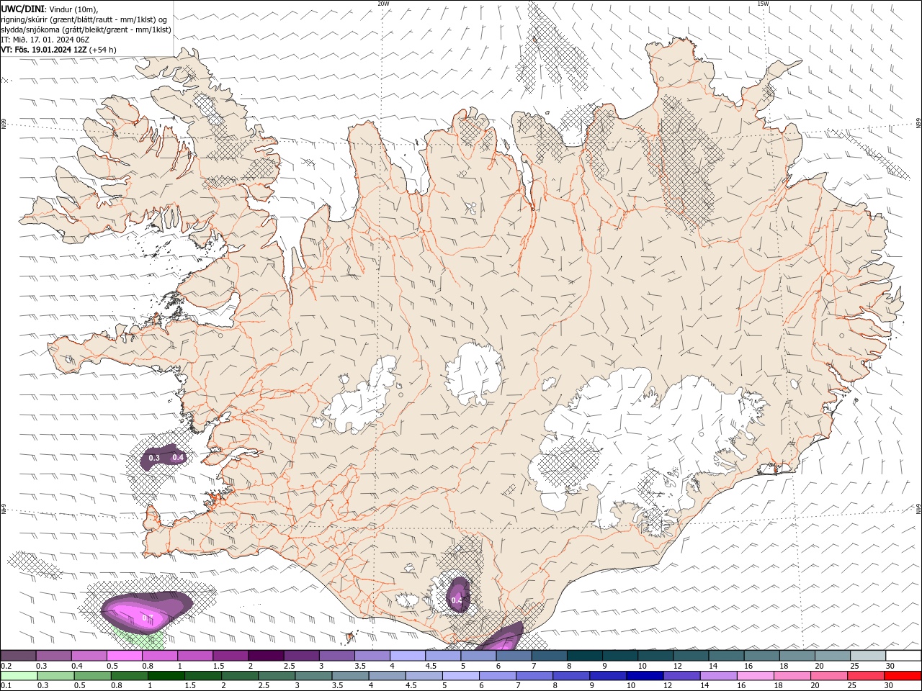Screen dimensions: 922x691
Task: Select the lower legend palest green 0.1 swatch
Action: 19,675
